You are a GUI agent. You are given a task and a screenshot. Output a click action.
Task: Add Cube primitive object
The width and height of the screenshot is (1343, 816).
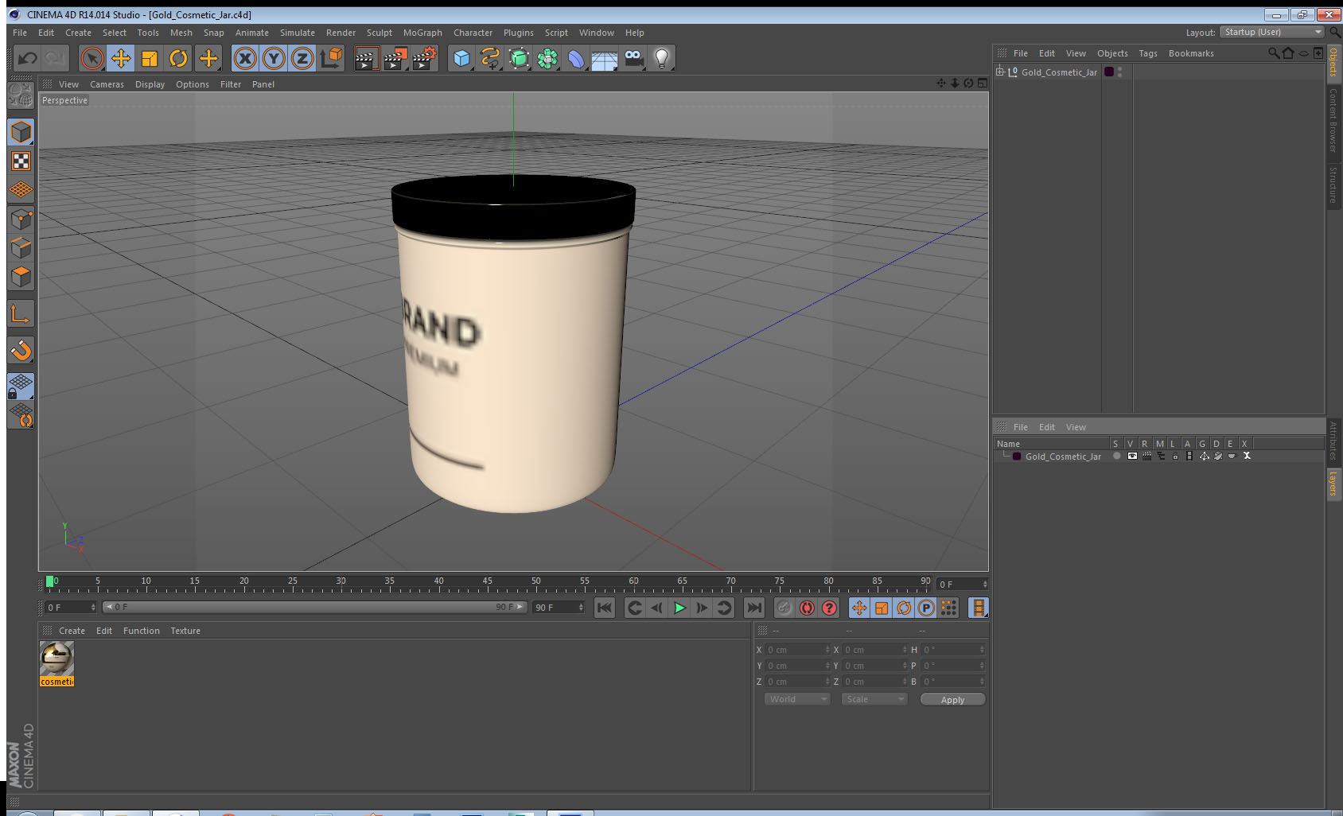click(x=461, y=58)
